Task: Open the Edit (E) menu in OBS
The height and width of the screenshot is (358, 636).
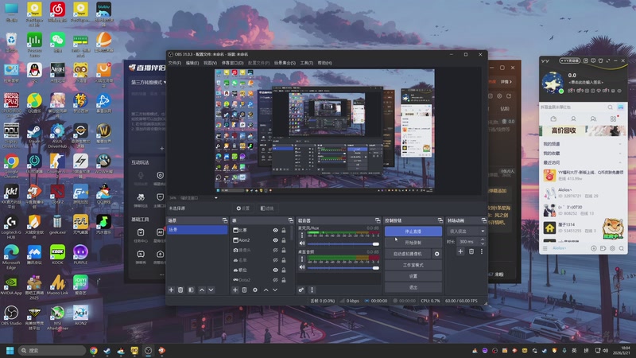Action: click(192, 64)
